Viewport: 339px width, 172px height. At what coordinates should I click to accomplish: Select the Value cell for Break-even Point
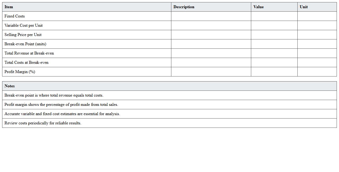click(x=274, y=44)
